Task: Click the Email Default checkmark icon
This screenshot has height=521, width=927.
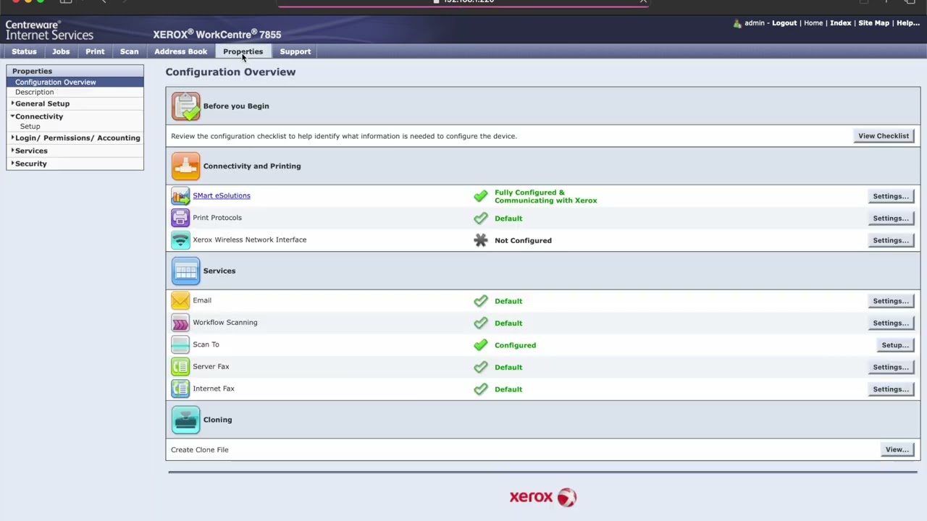Action: click(481, 301)
